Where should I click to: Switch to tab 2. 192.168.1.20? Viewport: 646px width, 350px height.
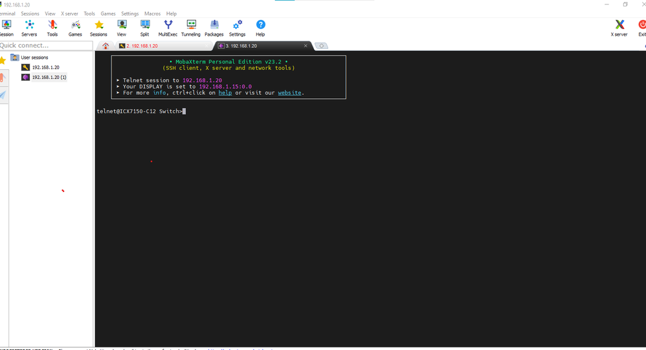click(x=142, y=46)
